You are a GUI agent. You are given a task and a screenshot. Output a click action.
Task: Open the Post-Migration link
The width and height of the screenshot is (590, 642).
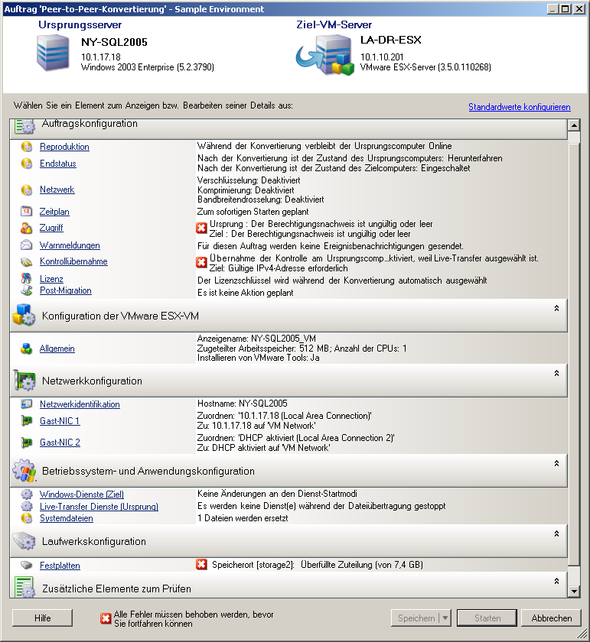click(x=66, y=290)
